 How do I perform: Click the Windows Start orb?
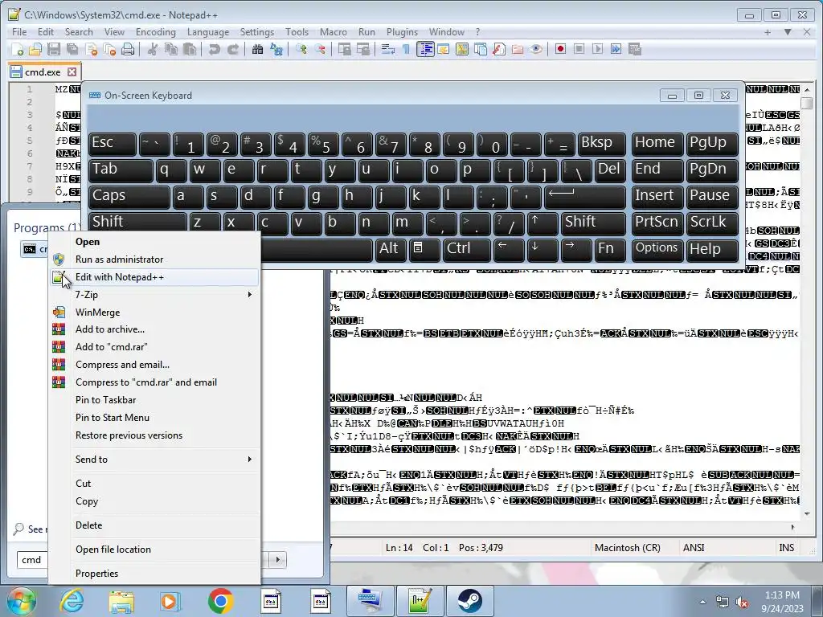(x=22, y=602)
